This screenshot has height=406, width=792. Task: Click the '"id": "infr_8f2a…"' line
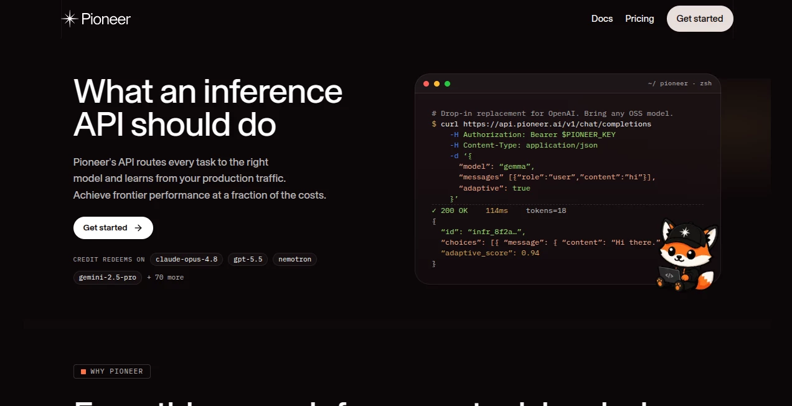tap(483, 232)
